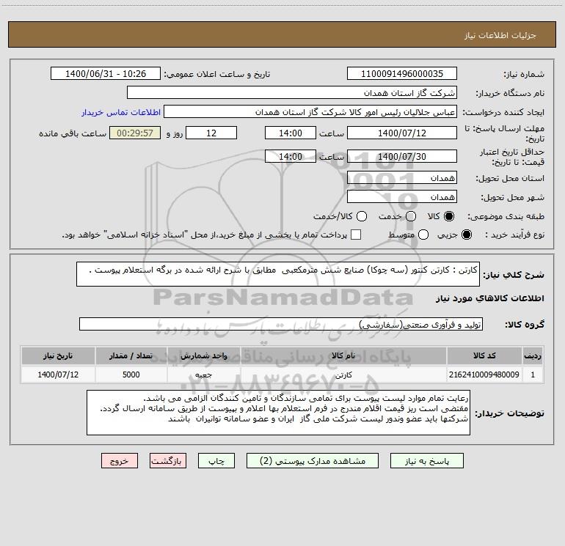
Task: Click the تعداد / مقدار column header
Action: pyautogui.click(x=131, y=355)
